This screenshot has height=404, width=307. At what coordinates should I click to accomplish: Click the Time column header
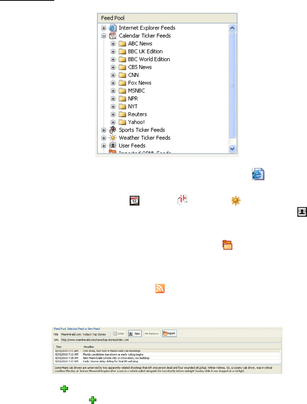[x=67, y=347]
